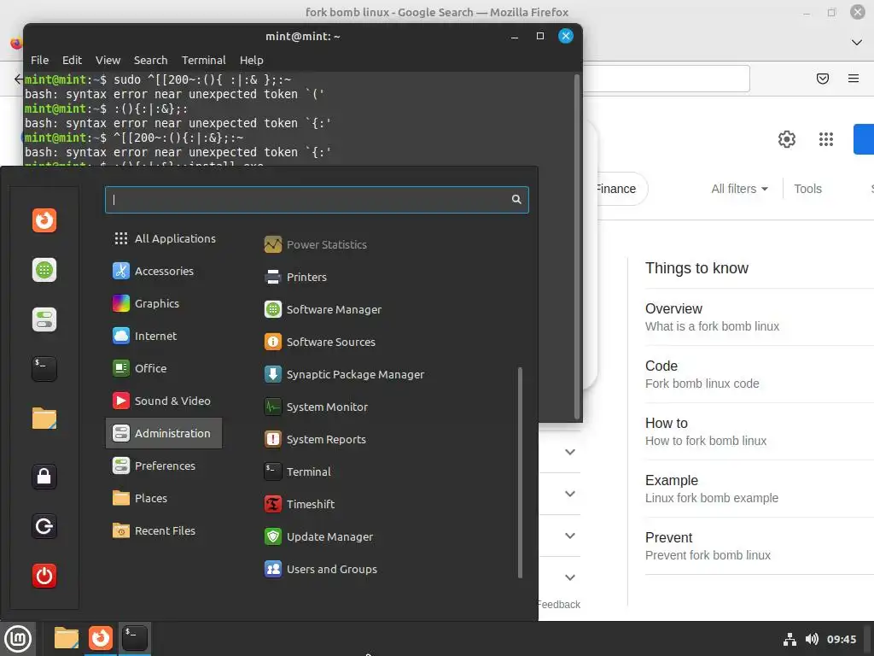Select Places category
Viewport: 874px width, 656px height.
pos(164,498)
